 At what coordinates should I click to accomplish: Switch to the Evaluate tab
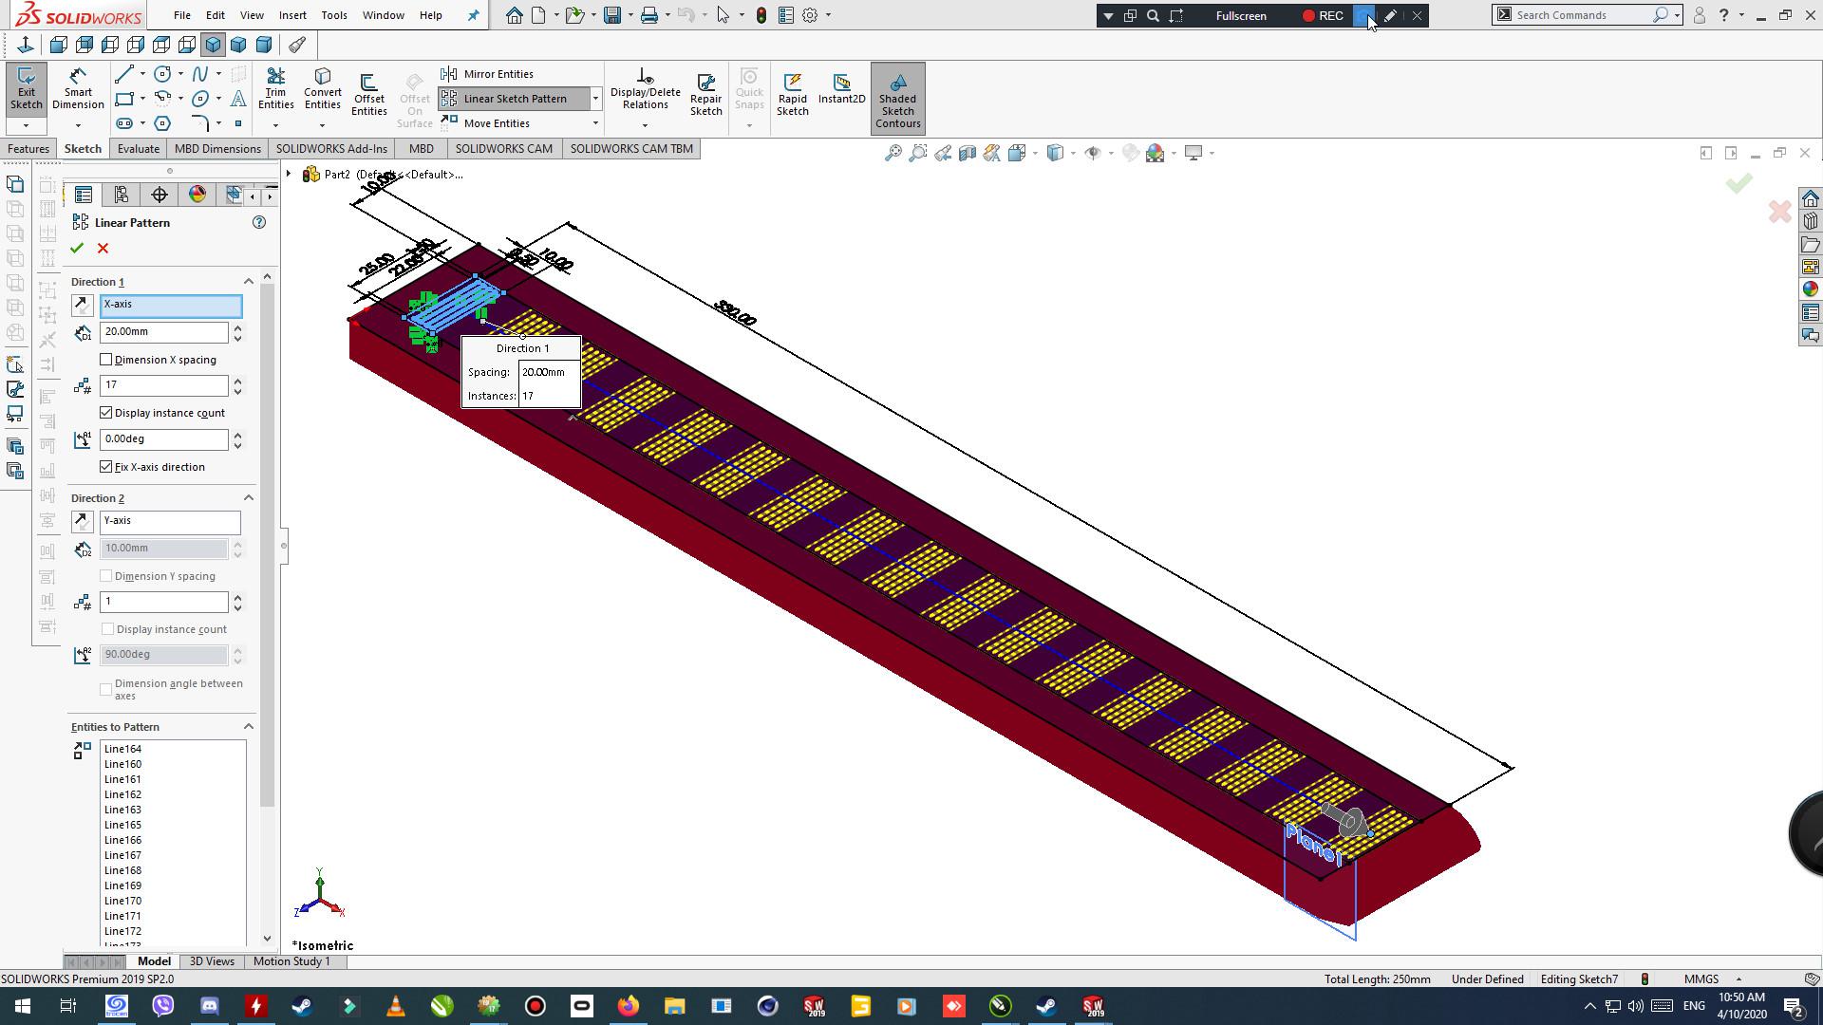tap(139, 149)
